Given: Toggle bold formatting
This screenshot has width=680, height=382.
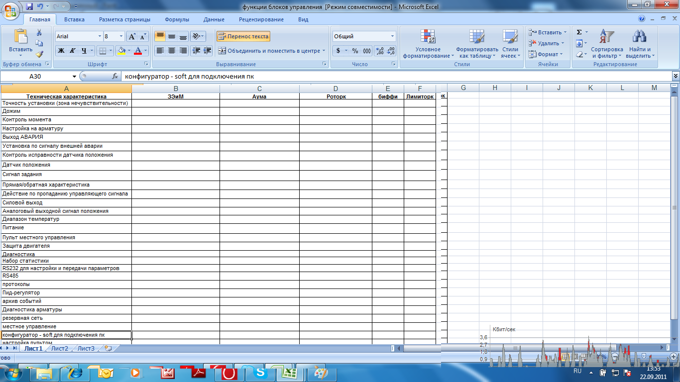Looking at the screenshot, I should (x=61, y=51).
